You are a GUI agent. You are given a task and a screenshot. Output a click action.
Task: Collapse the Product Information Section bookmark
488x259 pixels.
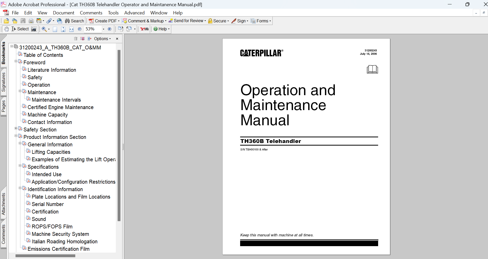[16, 136]
